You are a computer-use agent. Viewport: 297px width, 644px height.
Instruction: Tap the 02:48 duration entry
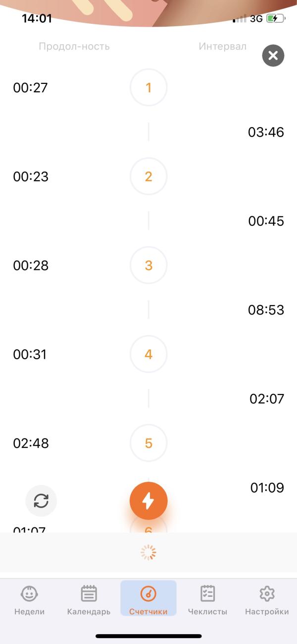31,443
